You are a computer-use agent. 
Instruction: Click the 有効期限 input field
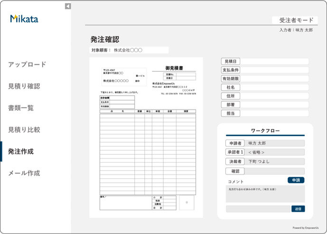click(275, 79)
